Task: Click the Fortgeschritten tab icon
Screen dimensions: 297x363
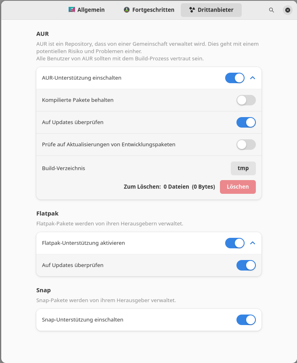Action: (127, 10)
